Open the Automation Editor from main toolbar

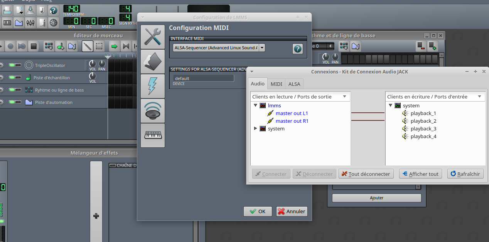tap(19, 22)
